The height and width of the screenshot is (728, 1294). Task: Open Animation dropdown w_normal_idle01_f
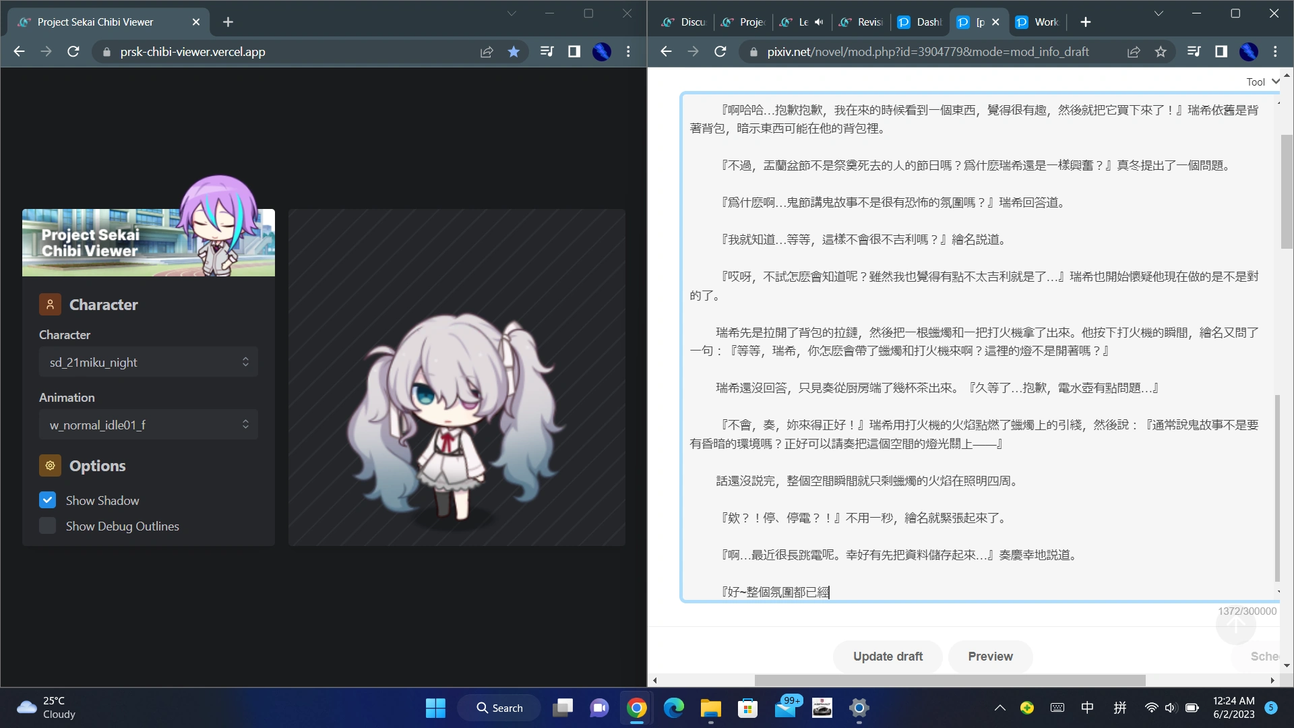[x=148, y=425]
